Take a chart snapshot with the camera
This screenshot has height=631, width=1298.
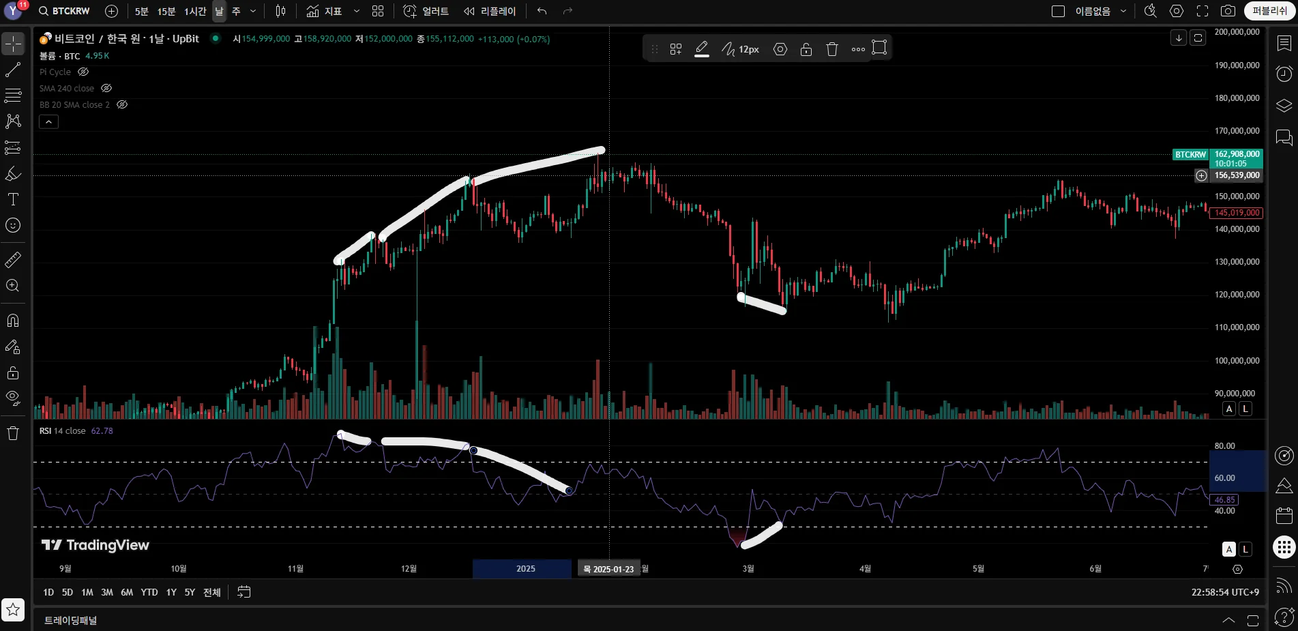[x=1228, y=11]
